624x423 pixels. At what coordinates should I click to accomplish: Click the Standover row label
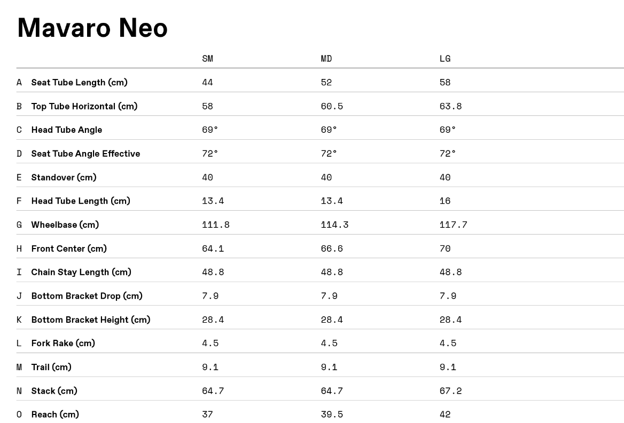pos(64,177)
